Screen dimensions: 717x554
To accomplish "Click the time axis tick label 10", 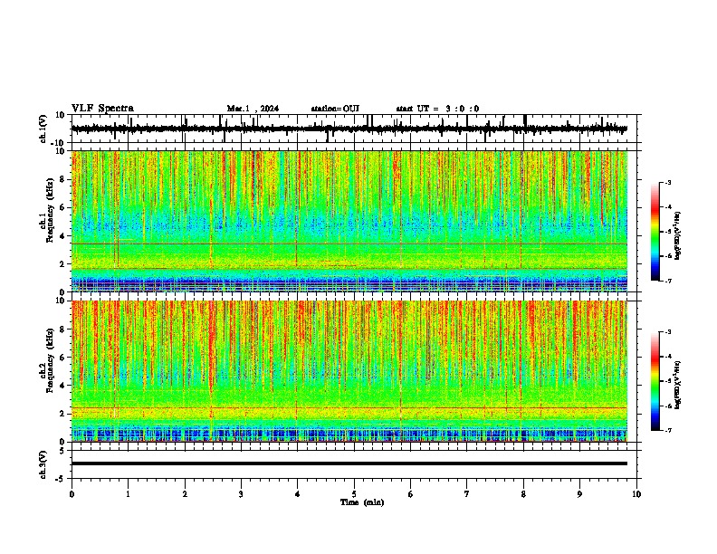I will click(x=636, y=494).
